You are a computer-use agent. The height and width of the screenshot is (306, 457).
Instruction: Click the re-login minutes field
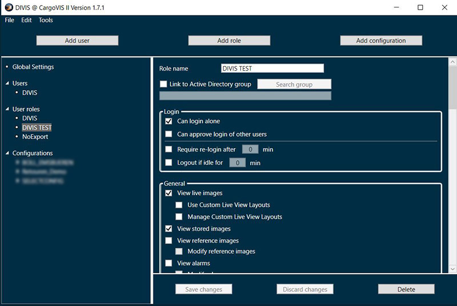click(x=250, y=149)
